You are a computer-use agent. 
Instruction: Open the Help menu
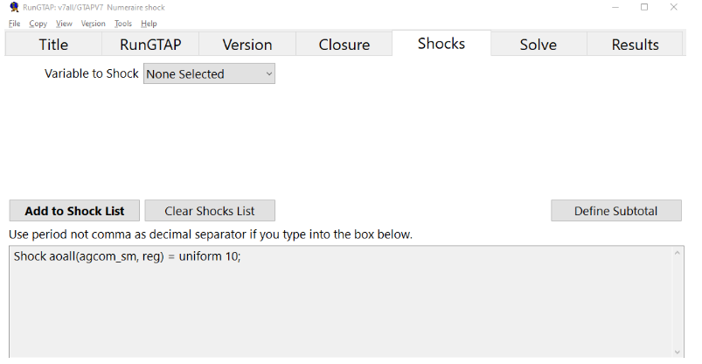pos(149,24)
